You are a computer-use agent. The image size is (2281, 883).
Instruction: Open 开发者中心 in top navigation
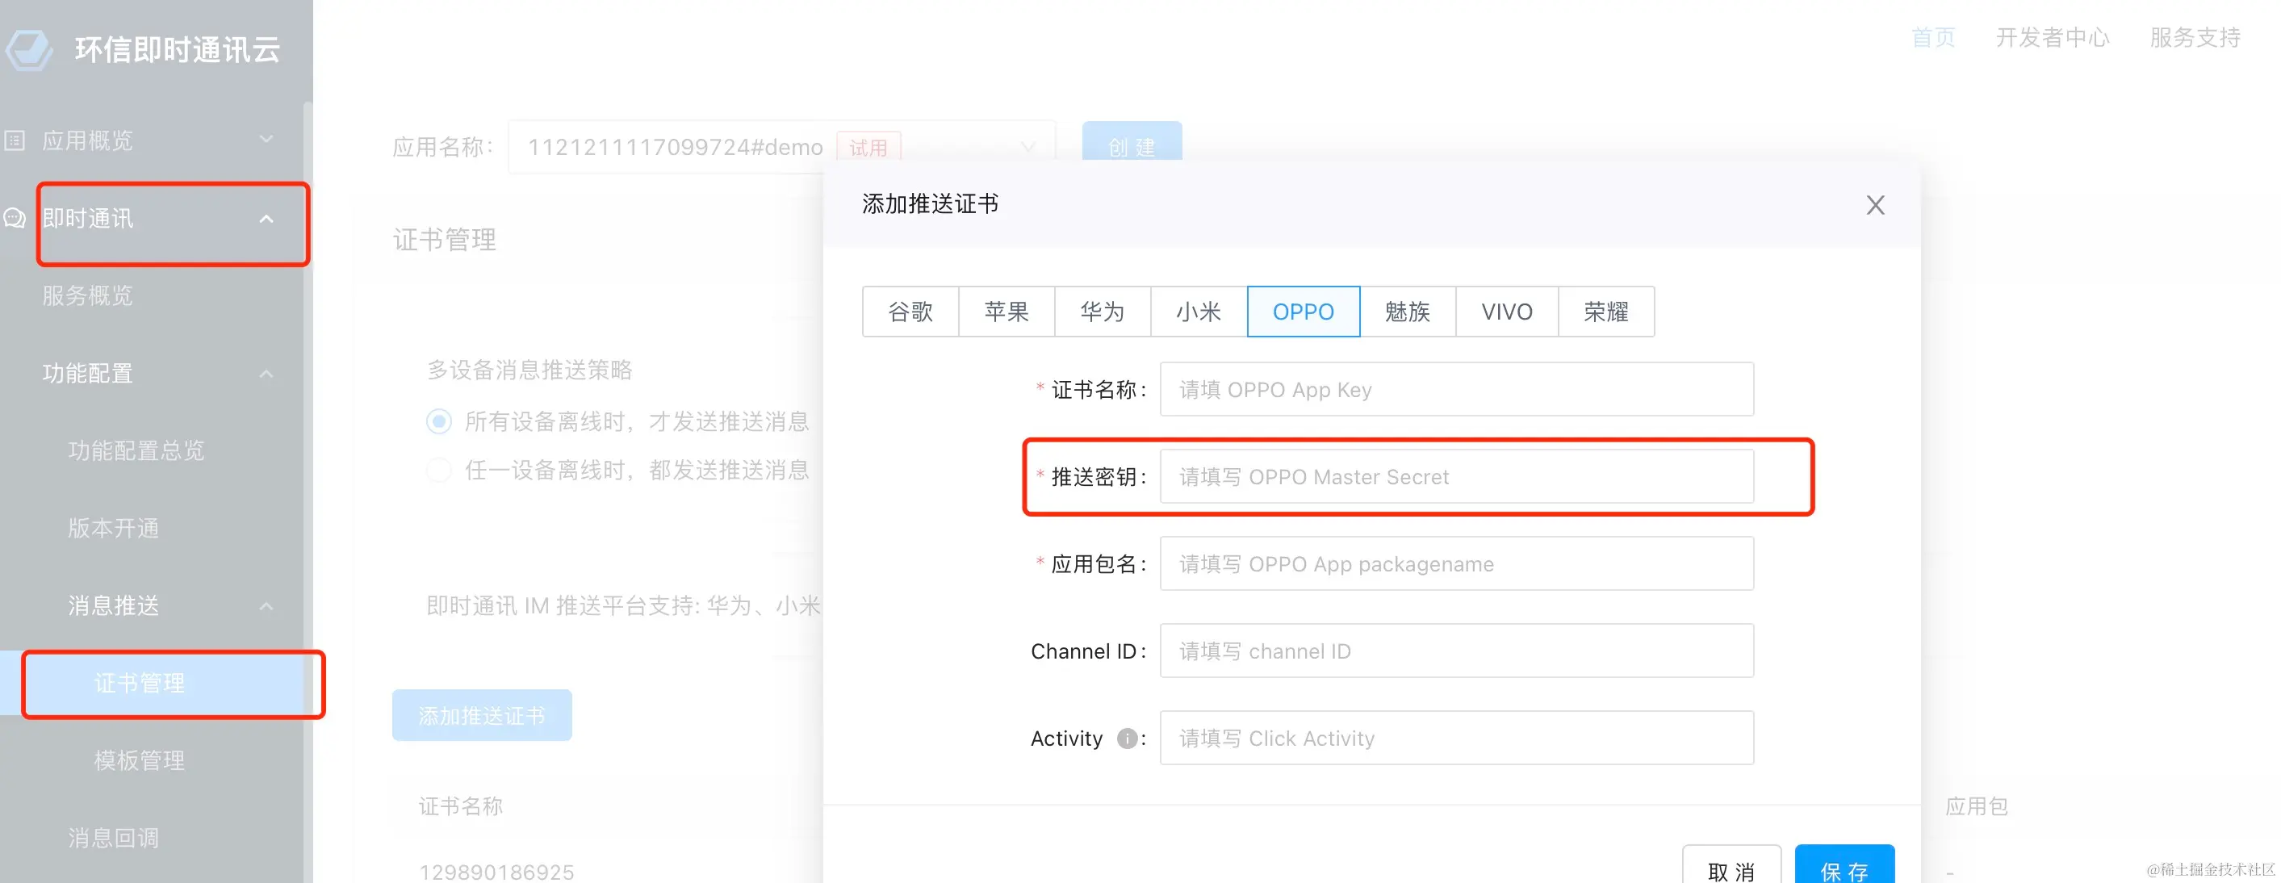tap(2052, 37)
